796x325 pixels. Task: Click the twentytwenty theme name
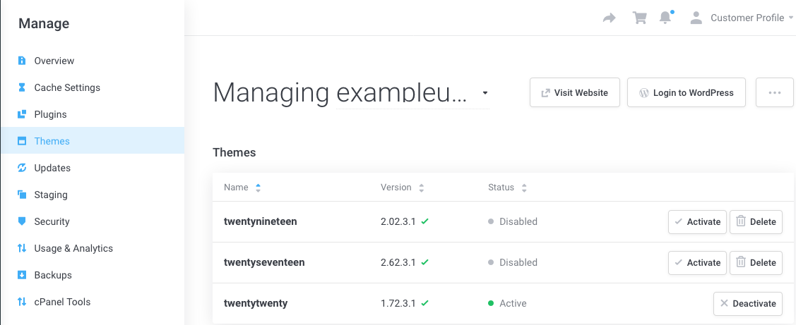(256, 303)
